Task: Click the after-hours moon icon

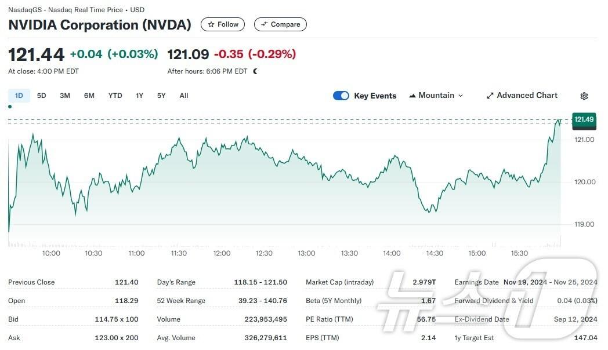Action: [x=255, y=71]
